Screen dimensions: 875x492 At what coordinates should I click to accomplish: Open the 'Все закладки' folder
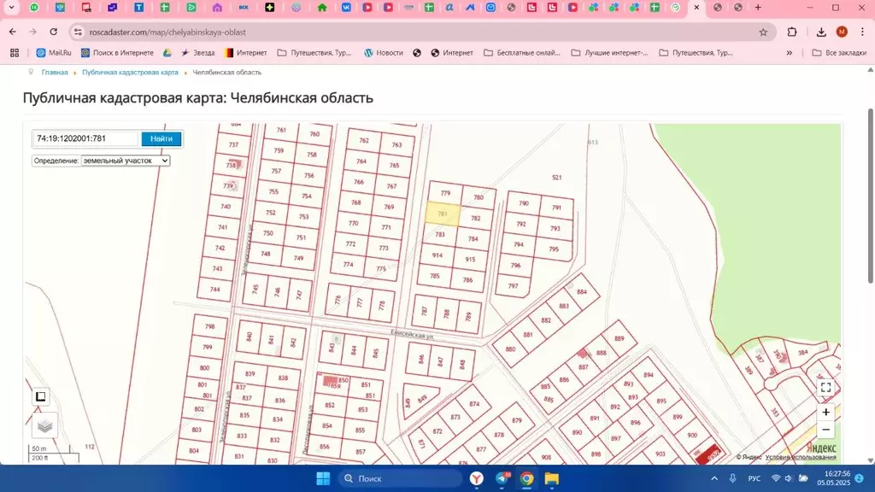point(839,52)
